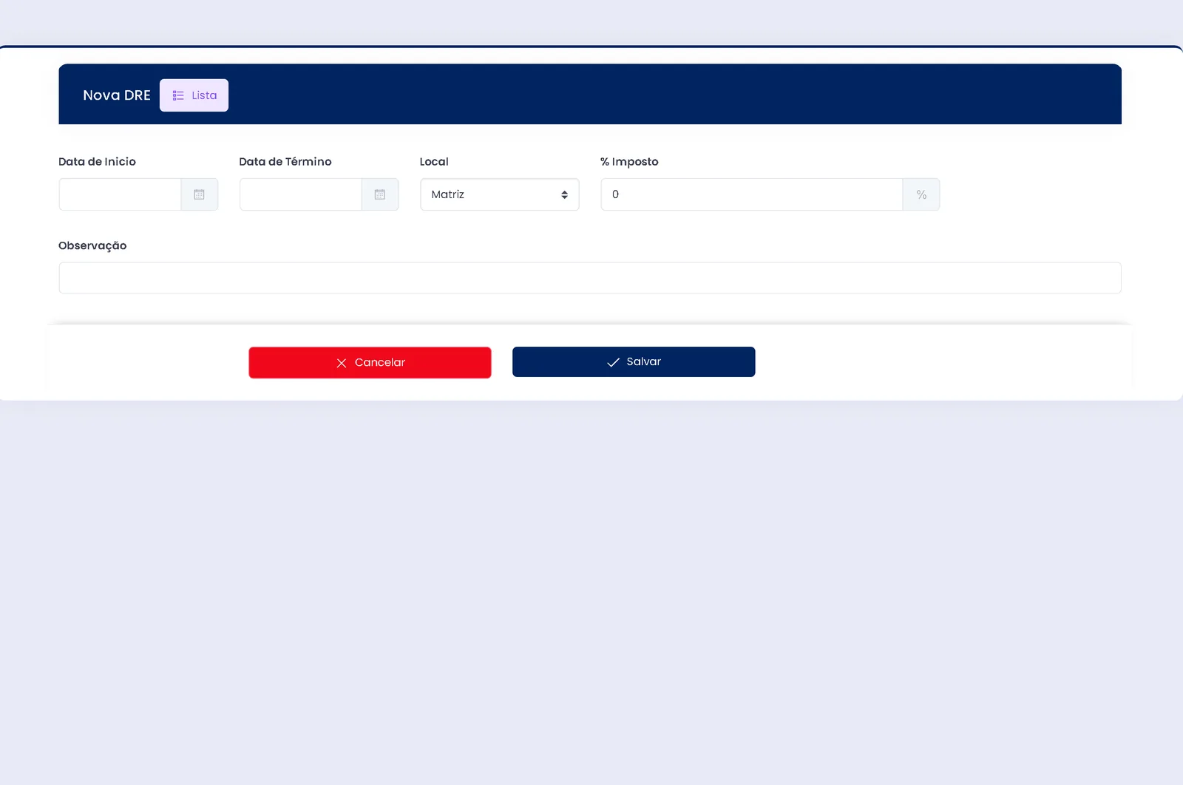This screenshot has height=785, width=1183.
Task: Click the % Imposto label
Action: 629,162
